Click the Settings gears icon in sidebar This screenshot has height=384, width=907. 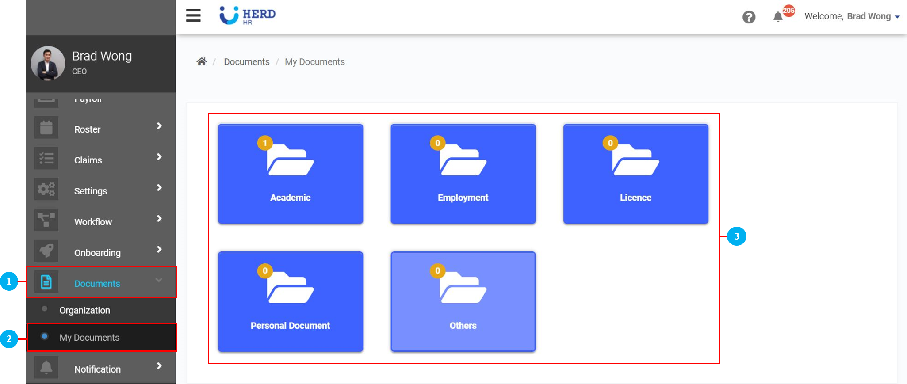point(46,190)
